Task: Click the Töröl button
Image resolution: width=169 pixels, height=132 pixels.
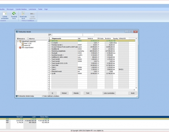Action: (x=88, y=93)
